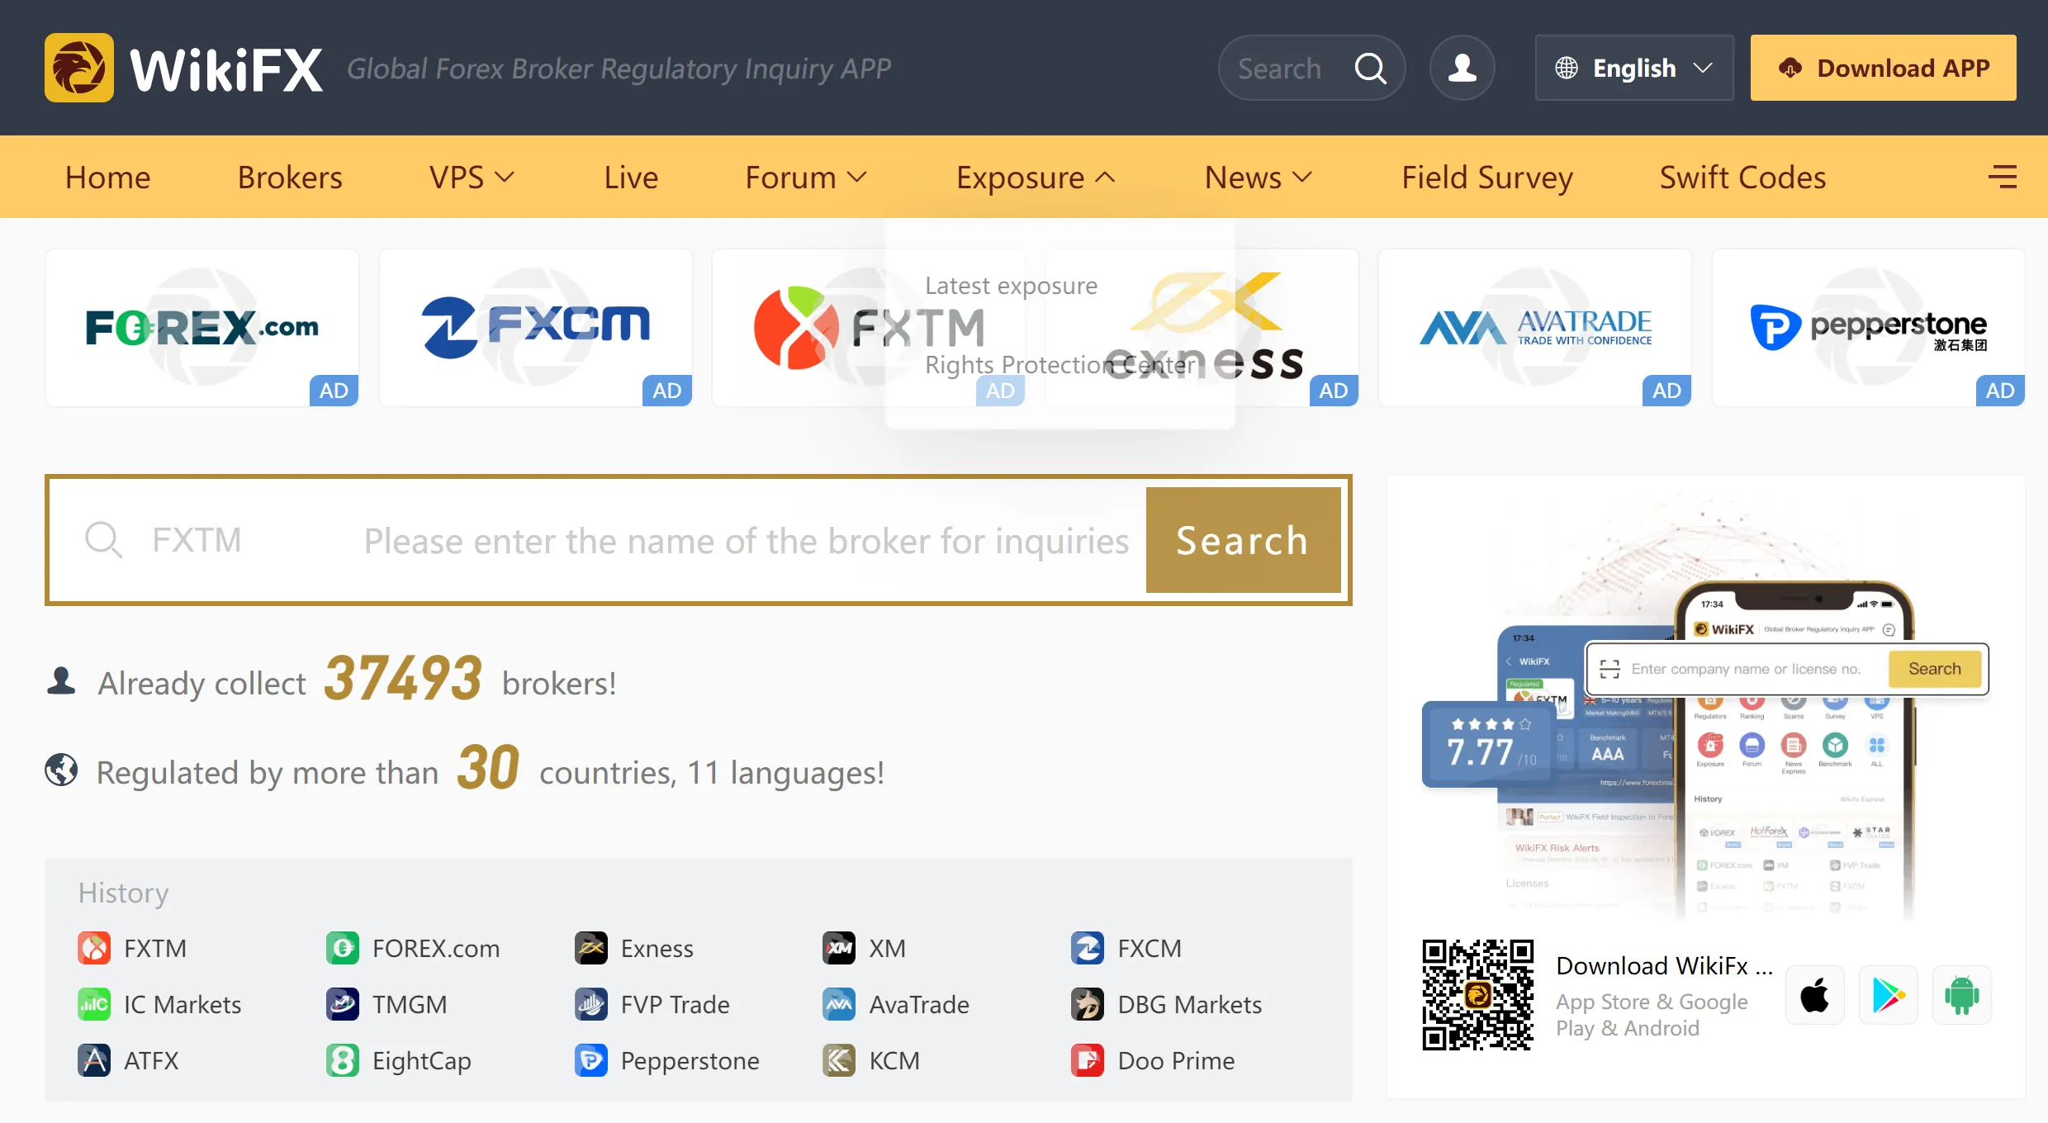This screenshot has height=1123, width=2048.
Task: Click the DBG Markets icon in History
Action: [x=1088, y=1004]
